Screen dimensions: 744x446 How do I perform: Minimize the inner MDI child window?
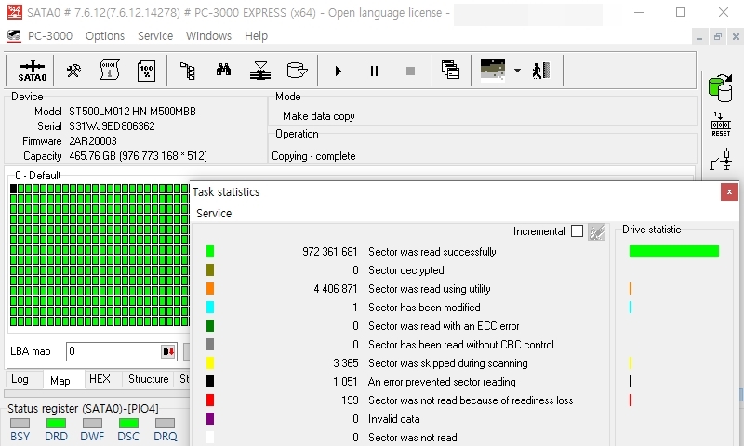point(699,36)
